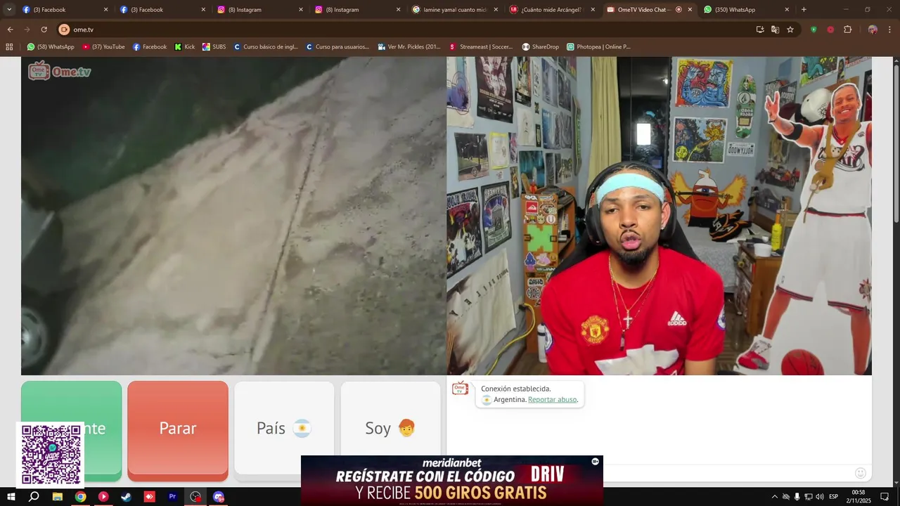Close the OmeTV Video Chat tab
Image resolution: width=900 pixels, height=506 pixels.
(690, 10)
